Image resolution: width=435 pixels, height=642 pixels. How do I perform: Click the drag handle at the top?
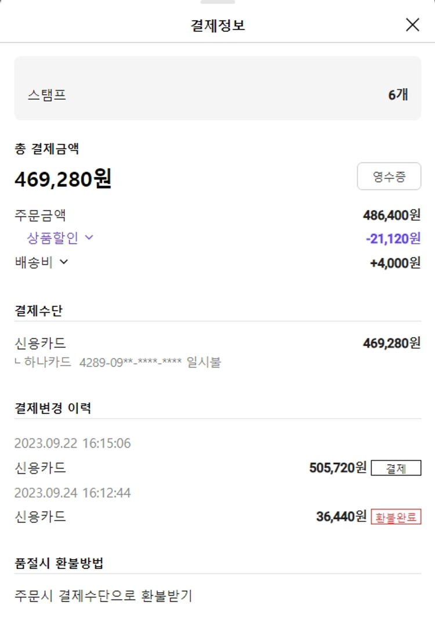click(x=217, y=2)
